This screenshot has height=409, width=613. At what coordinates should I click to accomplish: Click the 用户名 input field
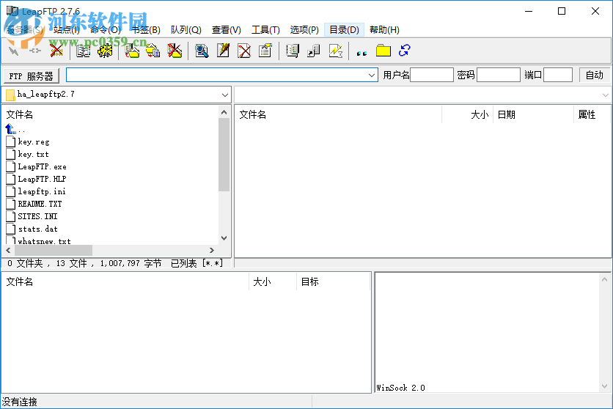tap(432, 75)
